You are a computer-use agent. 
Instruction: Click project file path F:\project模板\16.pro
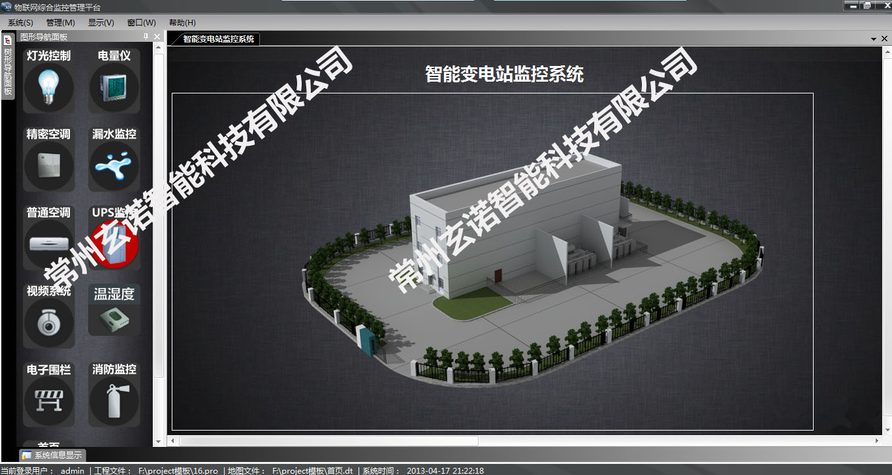pyautogui.click(x=178, y=470)
